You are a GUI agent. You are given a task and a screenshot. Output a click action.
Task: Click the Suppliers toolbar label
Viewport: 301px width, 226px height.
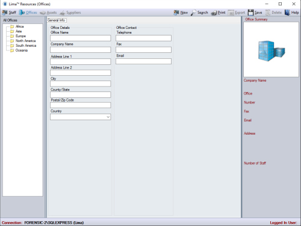tap(73, 13)
